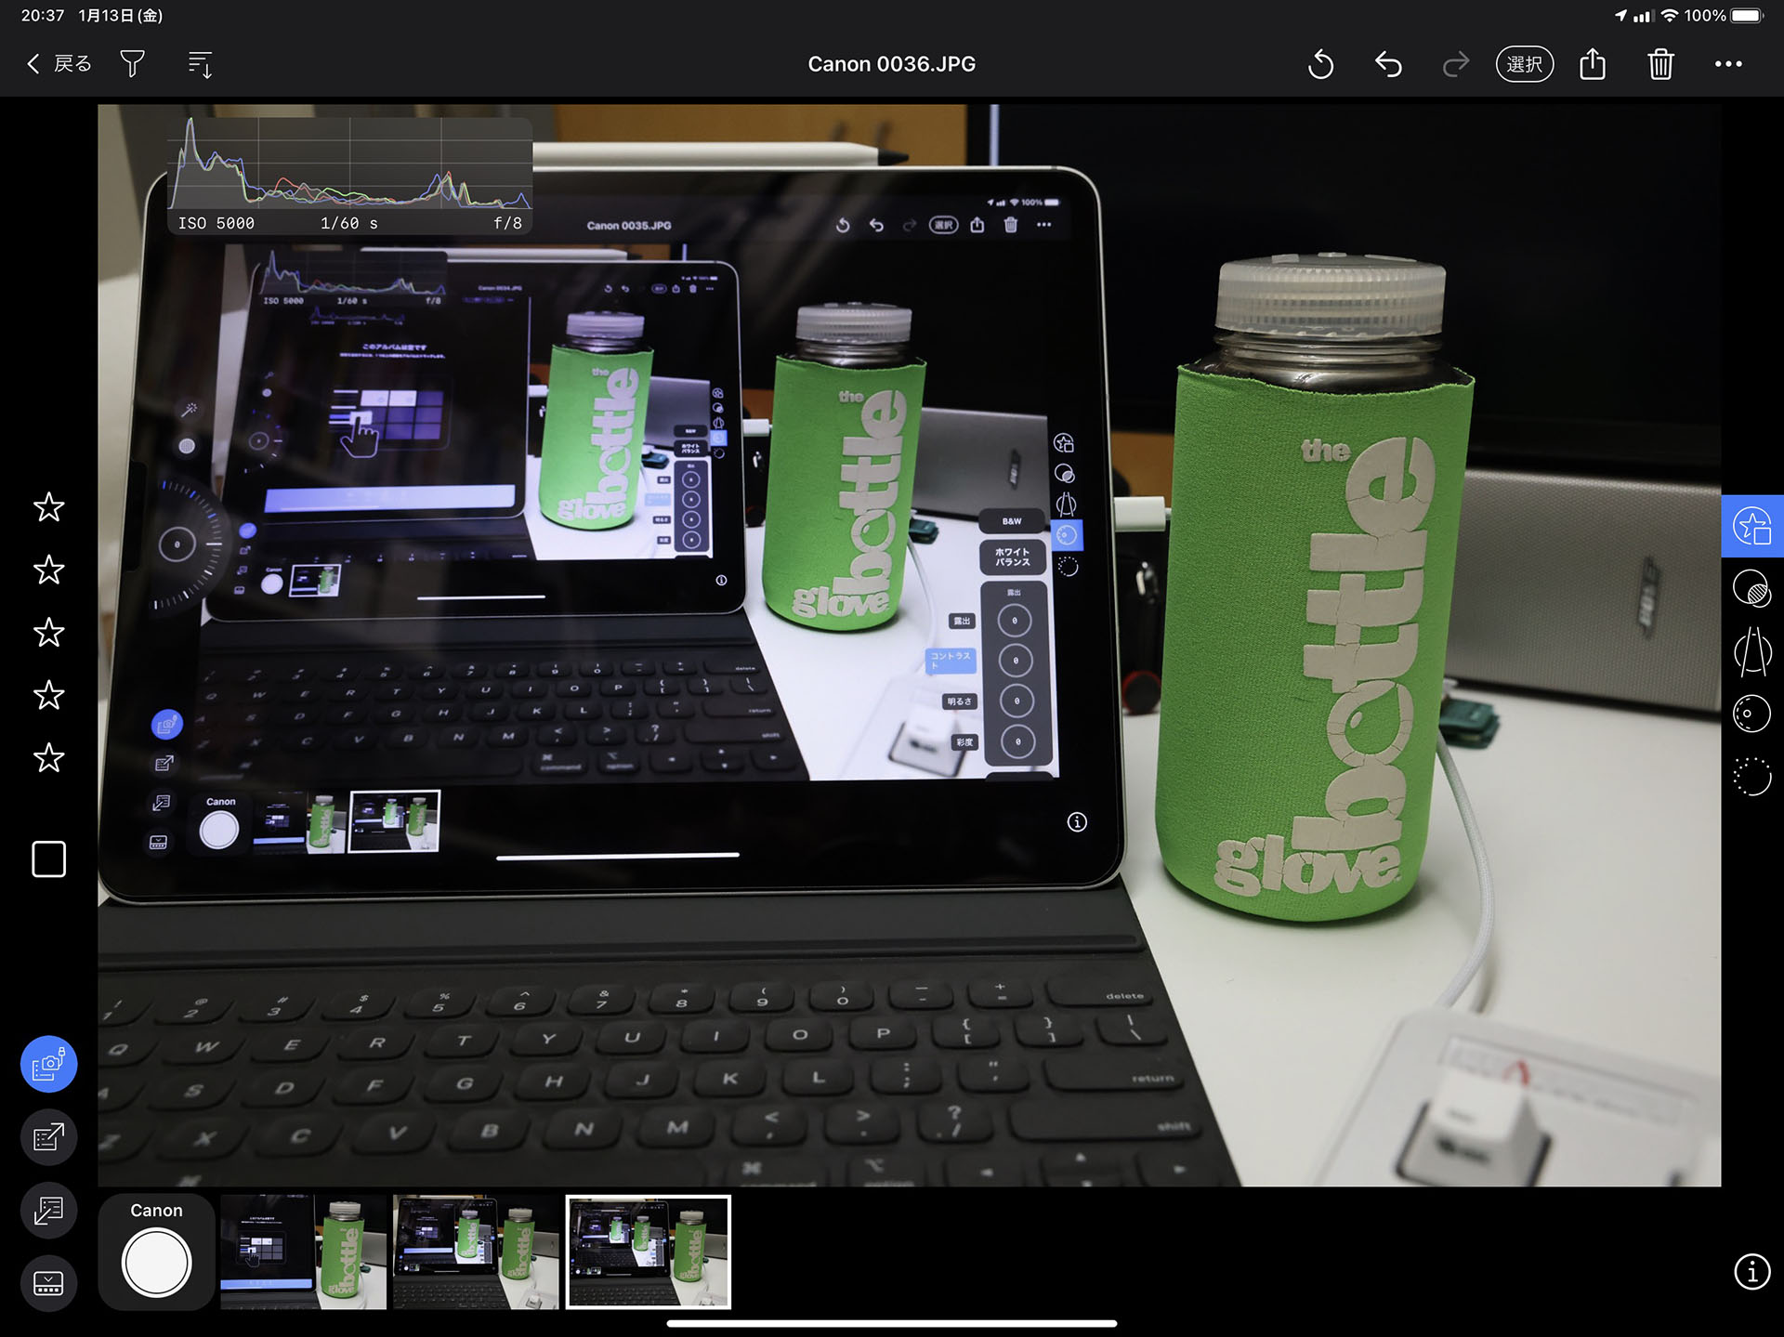Tap the Wi-Fi icon in status bar
This screenshot has width=1784, height=1337.
(1670, 16)
